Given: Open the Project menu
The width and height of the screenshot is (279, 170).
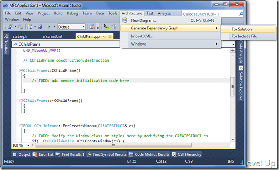Looking at the screenshot, I should pyautogui.click(x=44, y=13).
